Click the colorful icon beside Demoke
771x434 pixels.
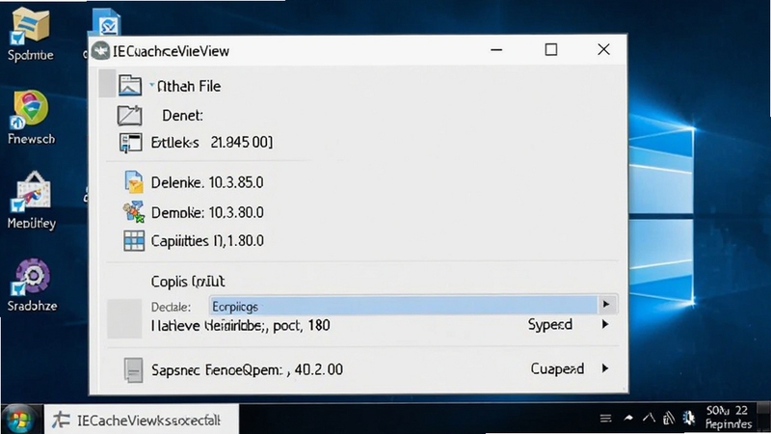coord(133,211)
